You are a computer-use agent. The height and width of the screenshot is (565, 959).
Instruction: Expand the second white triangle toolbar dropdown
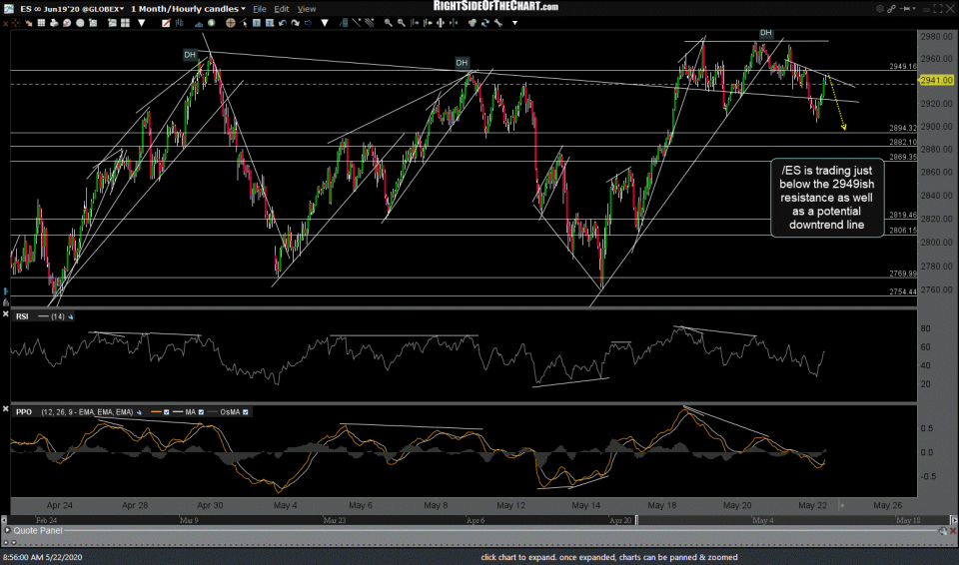pyautogui.click(x=324, y=23)
